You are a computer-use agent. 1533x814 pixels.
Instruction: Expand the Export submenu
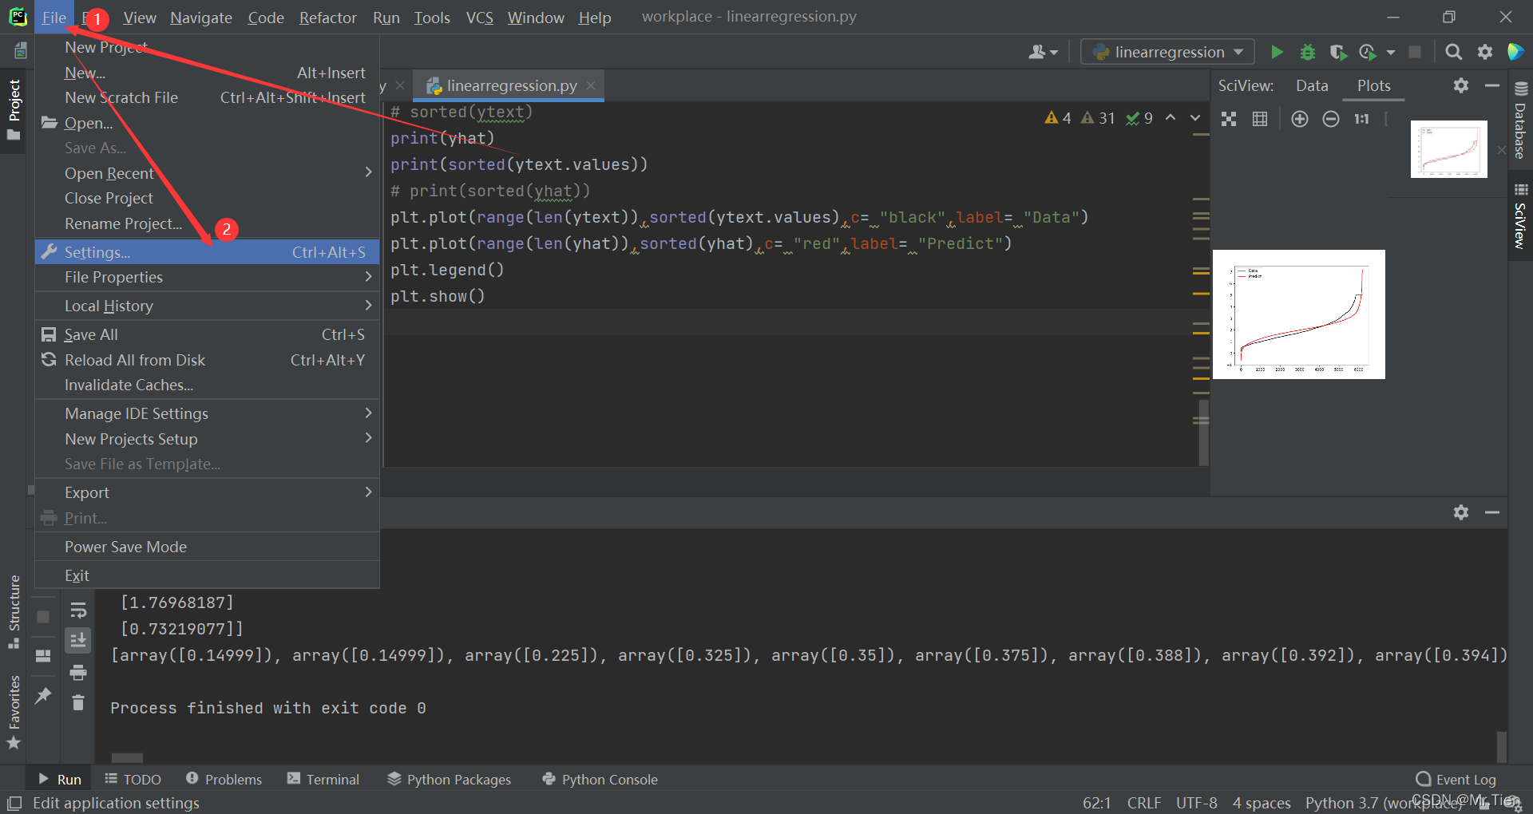click(207, 492)
